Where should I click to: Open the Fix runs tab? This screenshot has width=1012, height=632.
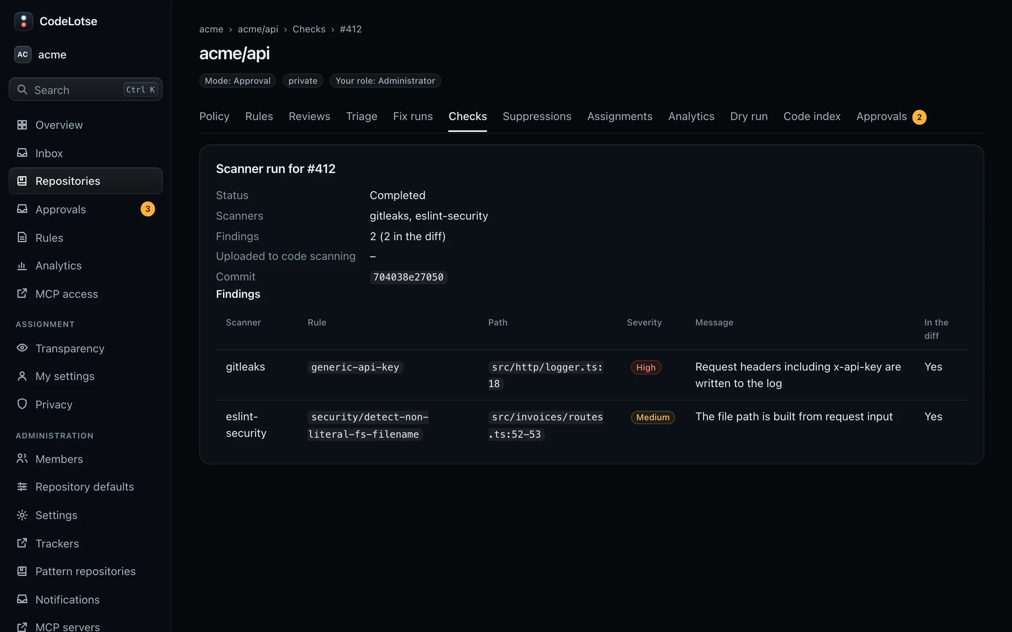(x=413, y=117)
